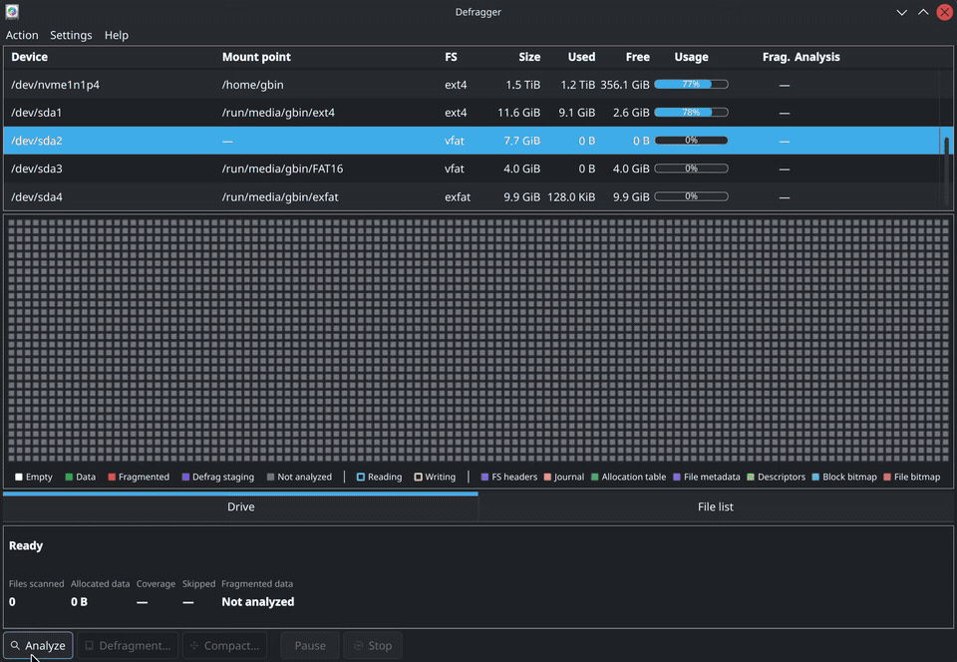Click the gray Not analyzed legend swatch
The width and height of the screenshot is (957, 662).
pyautogui.click(x=270, y=478)
